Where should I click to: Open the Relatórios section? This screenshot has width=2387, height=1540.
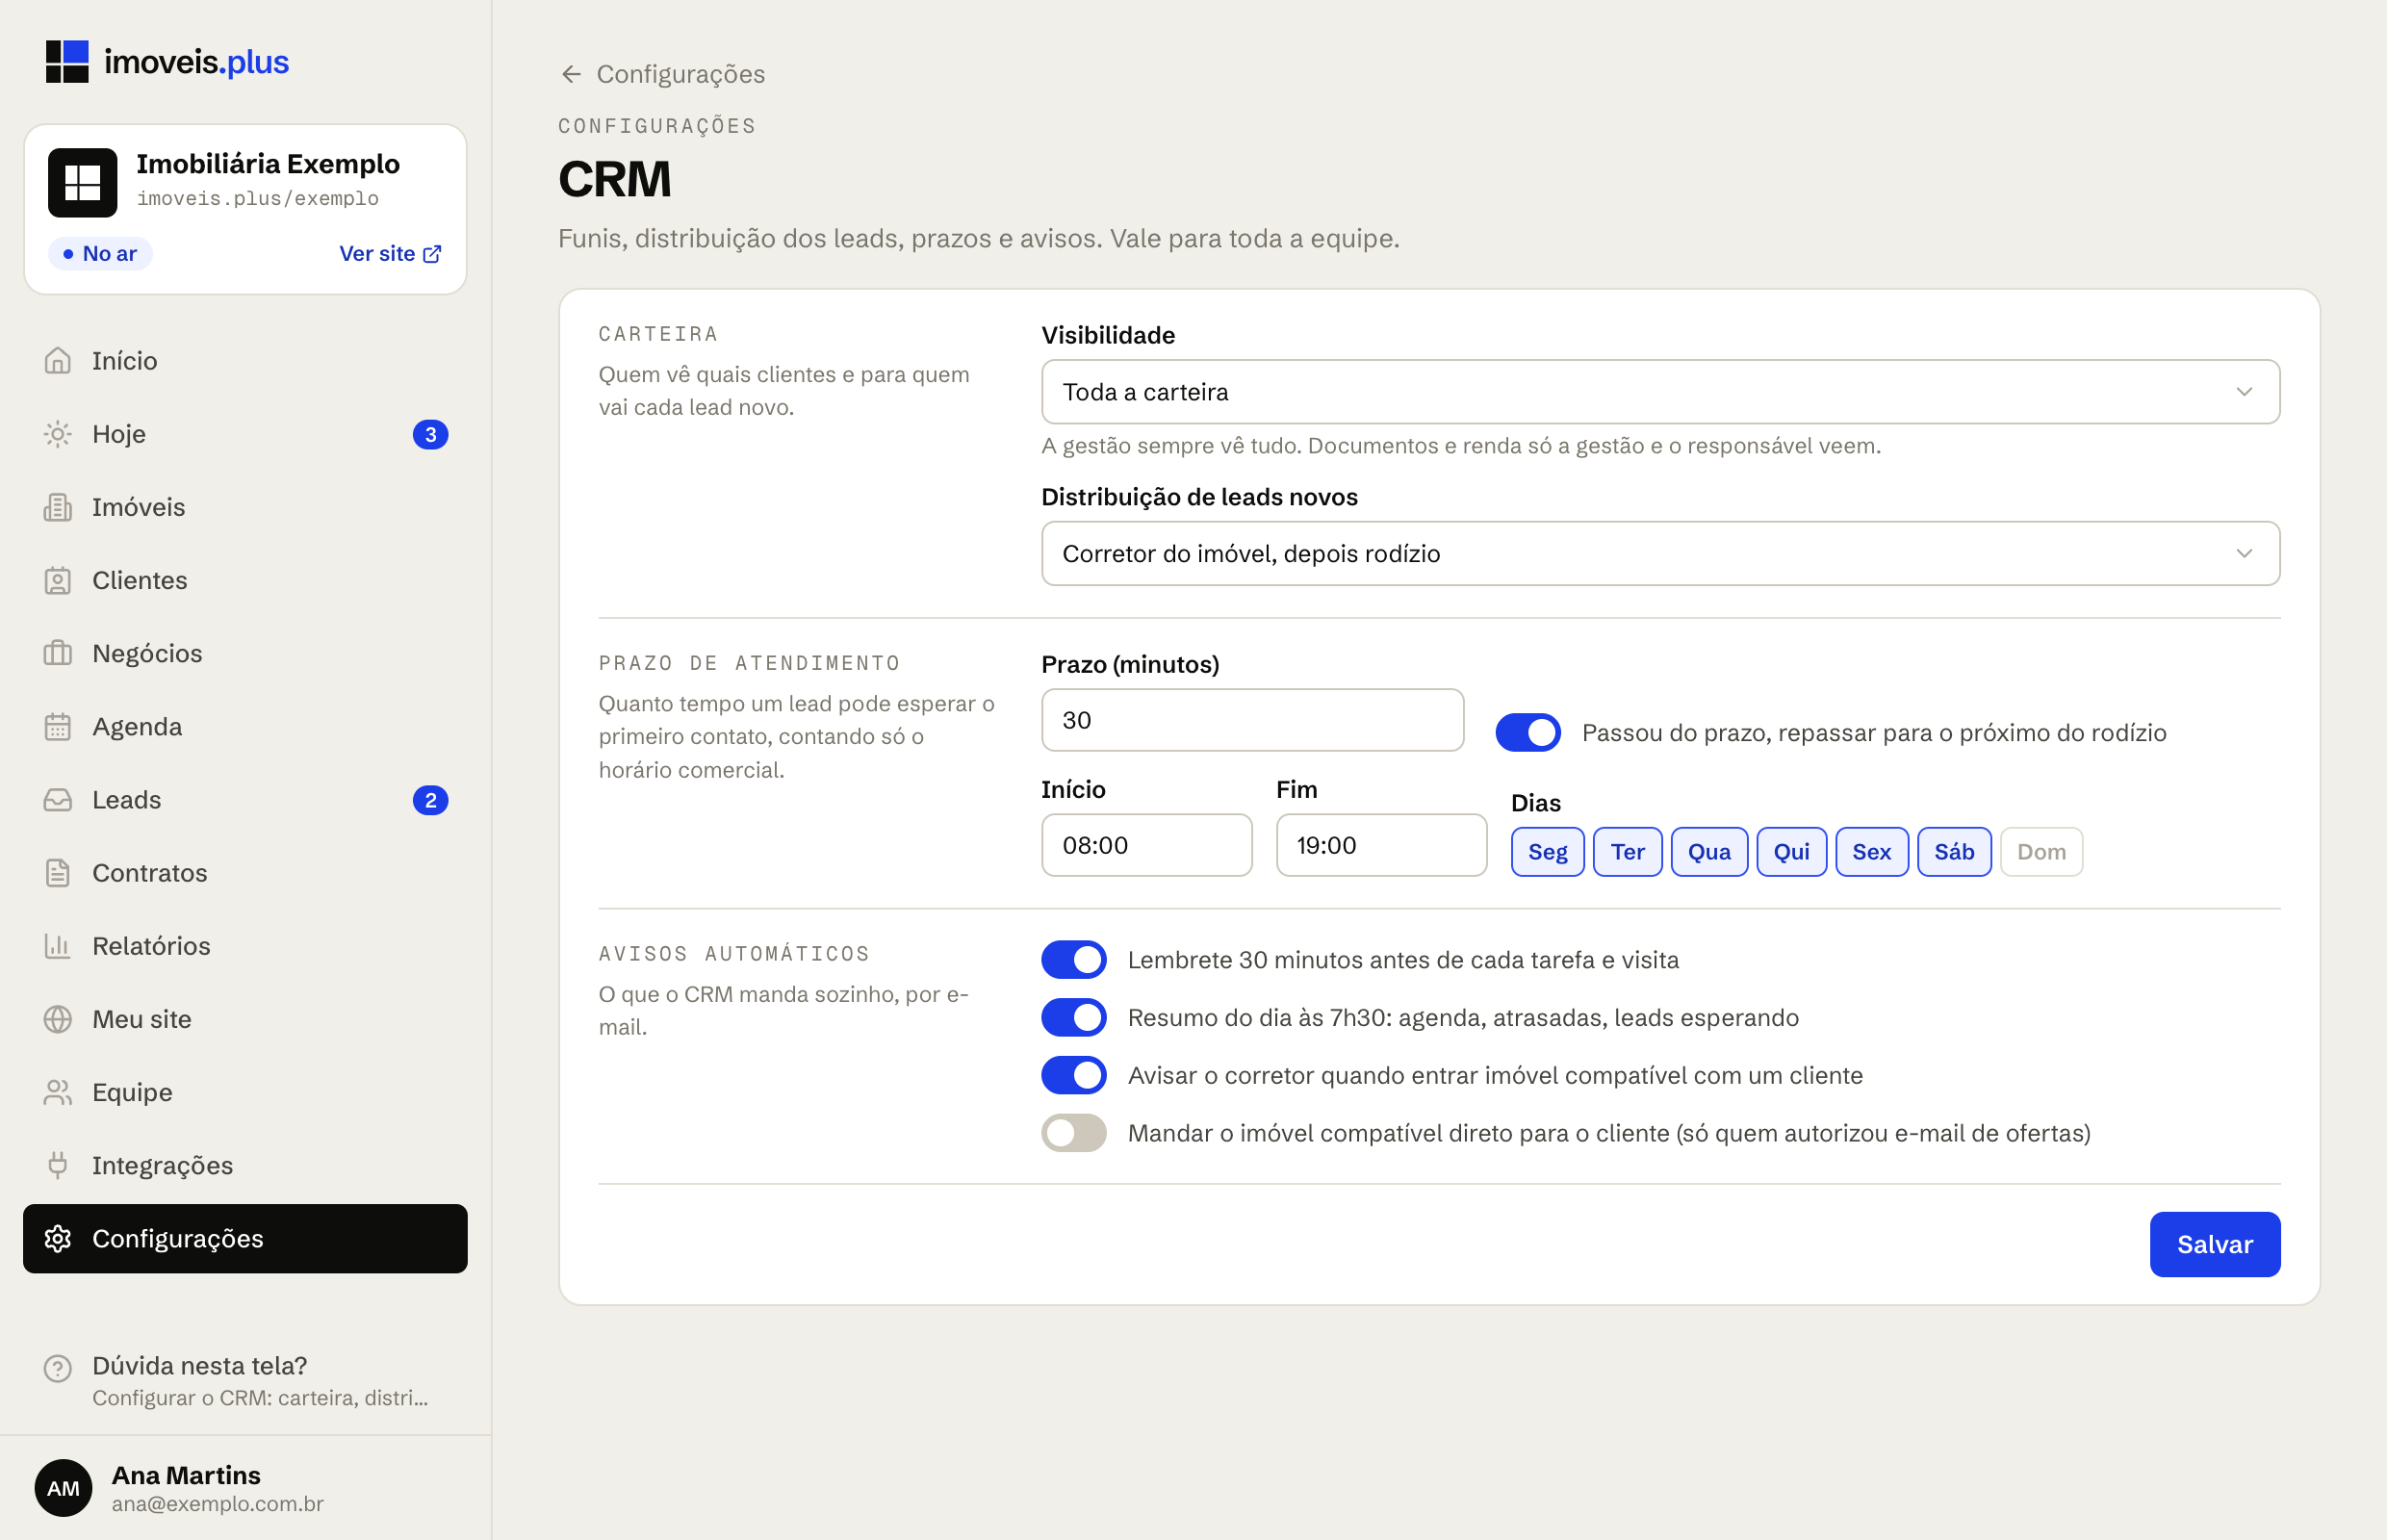tap(245, 946)
